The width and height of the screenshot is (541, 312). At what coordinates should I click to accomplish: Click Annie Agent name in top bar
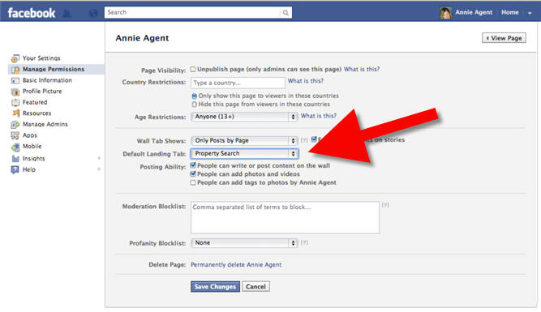pos(474,12)
